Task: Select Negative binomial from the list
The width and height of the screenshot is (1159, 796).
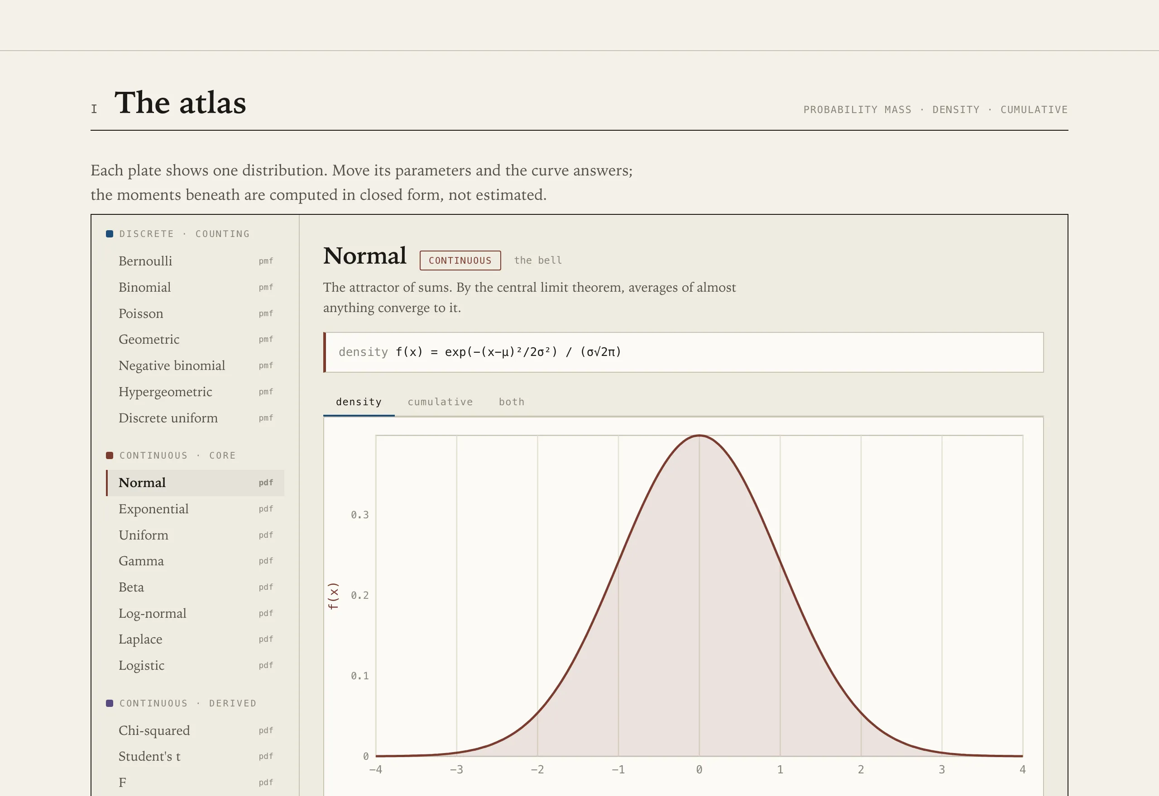Action: 195,365
